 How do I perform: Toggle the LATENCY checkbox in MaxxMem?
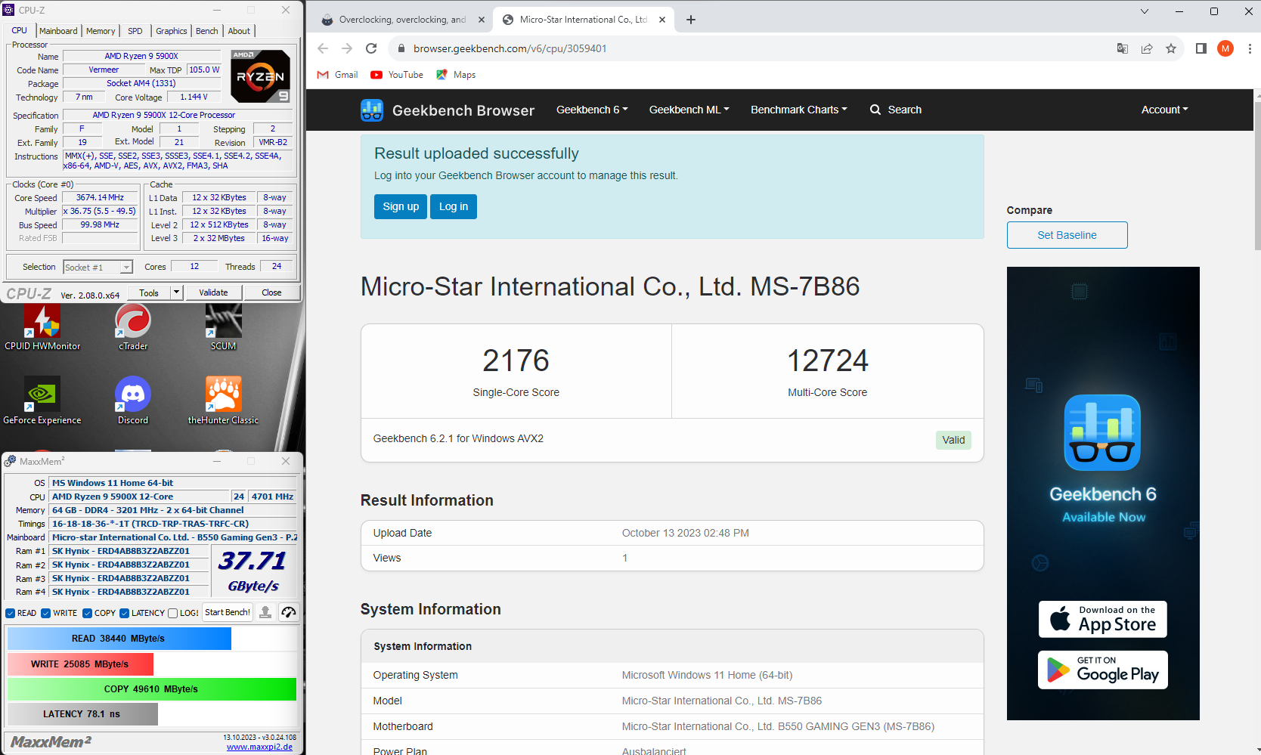coord(125,613)
